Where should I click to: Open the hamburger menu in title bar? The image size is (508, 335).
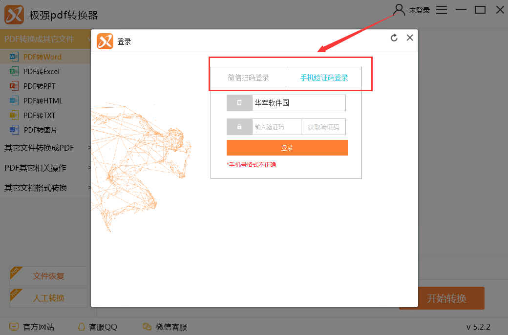click(x=442, y=10)
